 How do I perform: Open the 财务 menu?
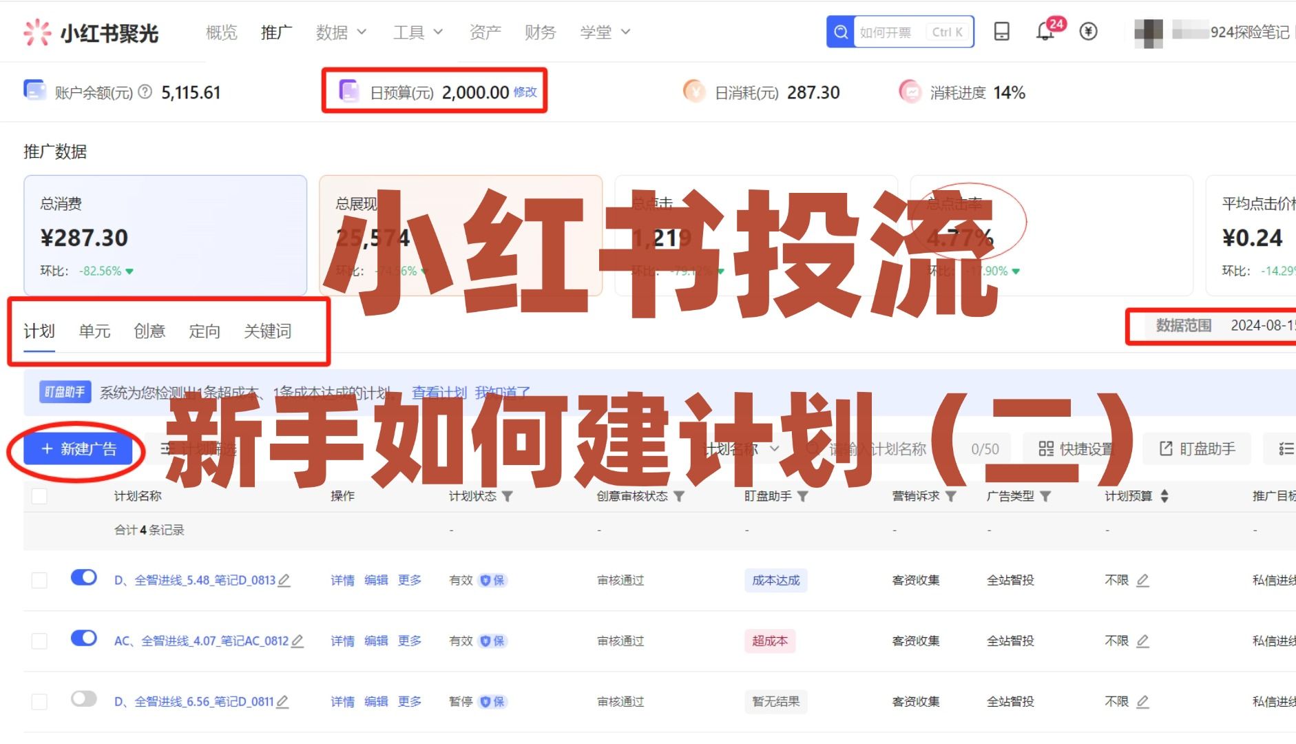point(541,32)
